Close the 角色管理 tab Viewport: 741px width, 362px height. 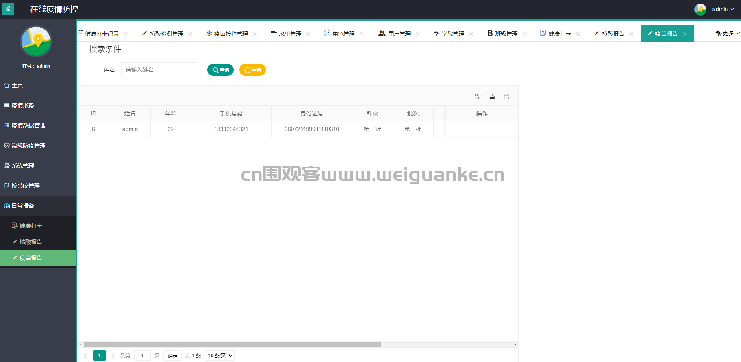(x=362, y=34)
